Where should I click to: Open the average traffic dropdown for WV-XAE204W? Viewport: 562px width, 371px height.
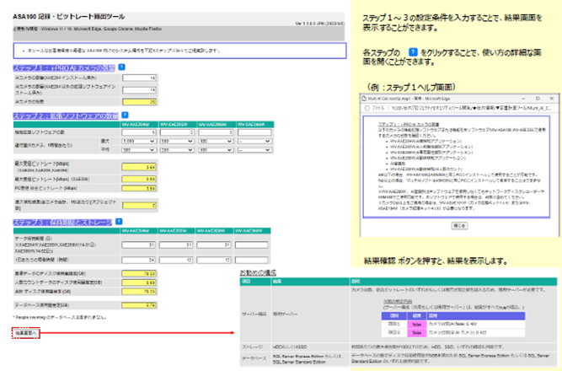tap(139, 150)
